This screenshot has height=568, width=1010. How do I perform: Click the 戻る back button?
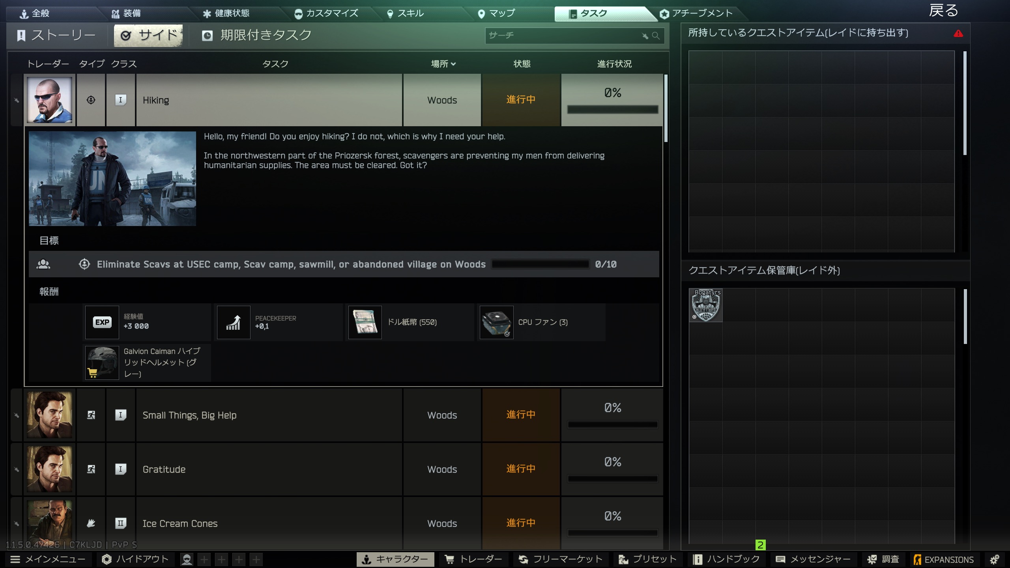[x=943, y=11]
